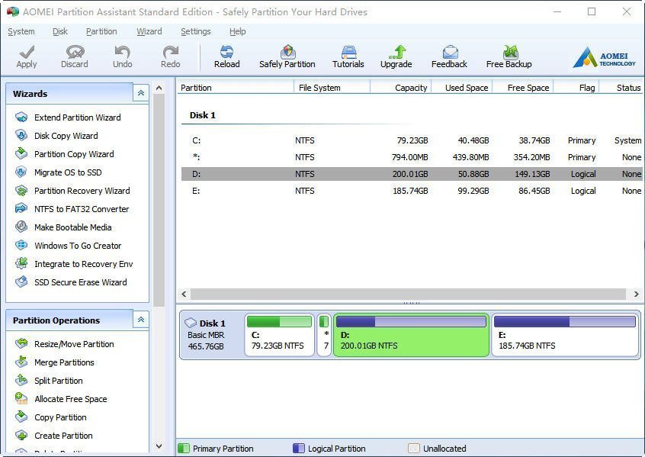The width and height of the screenshot is (645, 457).
Task: Select the *: 794.00MB partition row
Action: click(412, 157)
